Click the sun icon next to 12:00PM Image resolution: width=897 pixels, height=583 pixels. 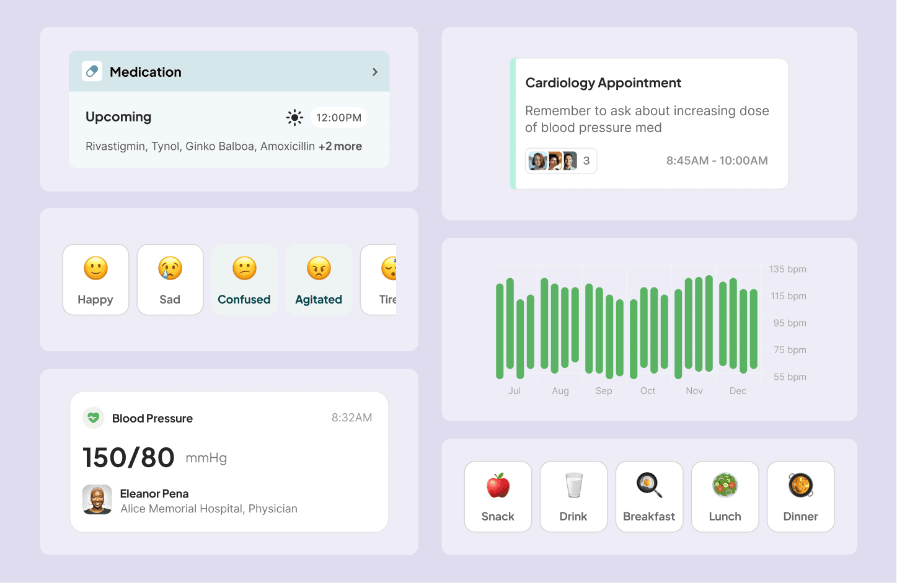pos(294,118)
